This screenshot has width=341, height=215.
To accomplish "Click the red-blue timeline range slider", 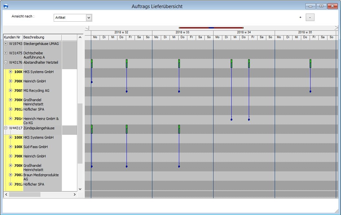I will [211, 28].
